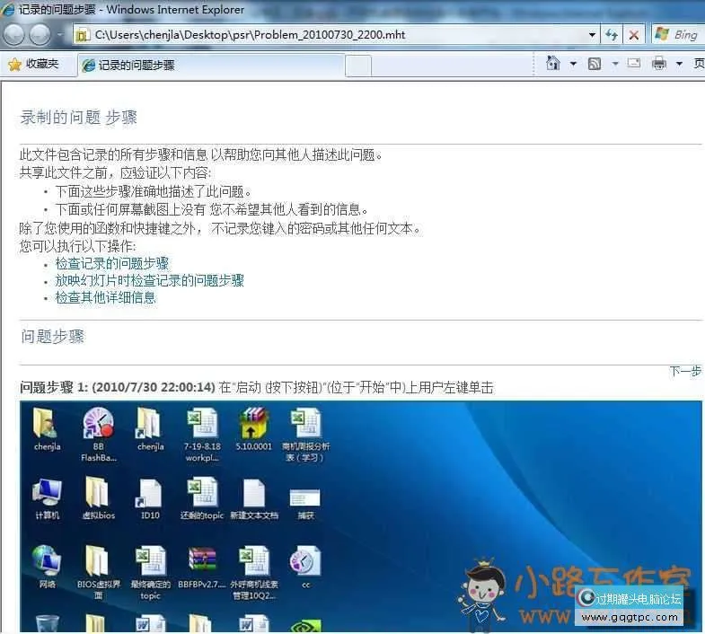Click the chenjla user folder desktop icon
The image size is (705, 634).
[47, 428]
